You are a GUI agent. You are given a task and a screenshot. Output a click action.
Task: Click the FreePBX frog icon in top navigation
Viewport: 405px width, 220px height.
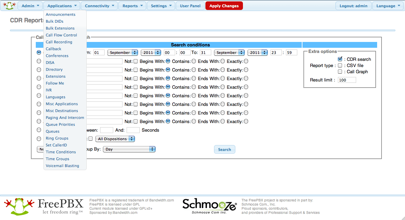(x=8, y=5)
